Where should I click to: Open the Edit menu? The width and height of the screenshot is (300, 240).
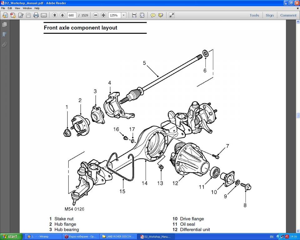10,8
